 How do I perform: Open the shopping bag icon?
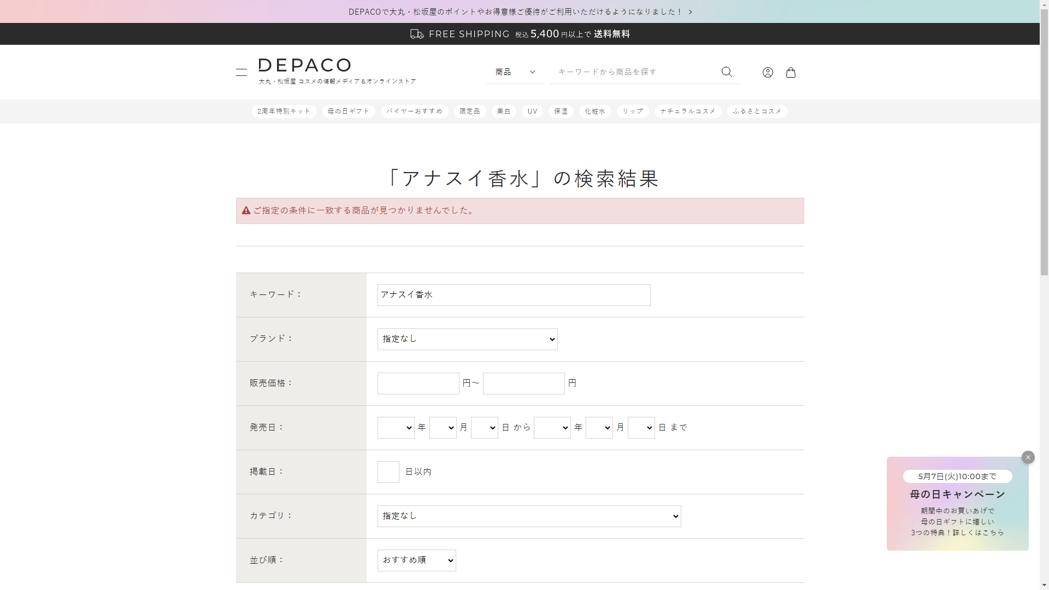pyautogui.click(x=791, y=72)
